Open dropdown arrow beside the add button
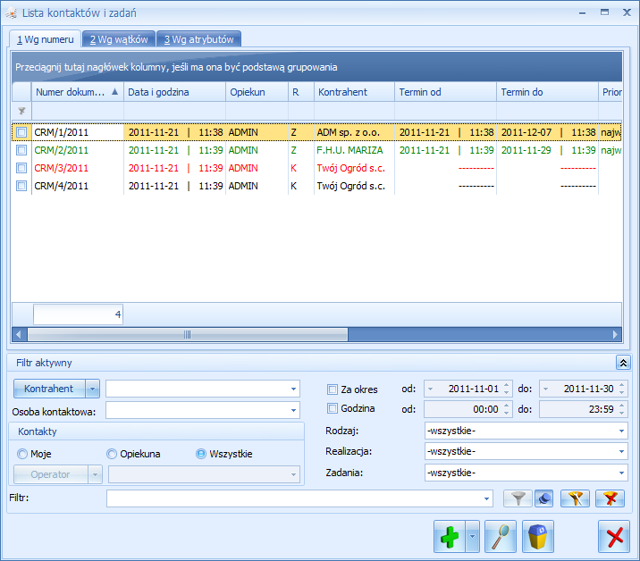Screen dimensions: 640x561 (x=473, y=537)
